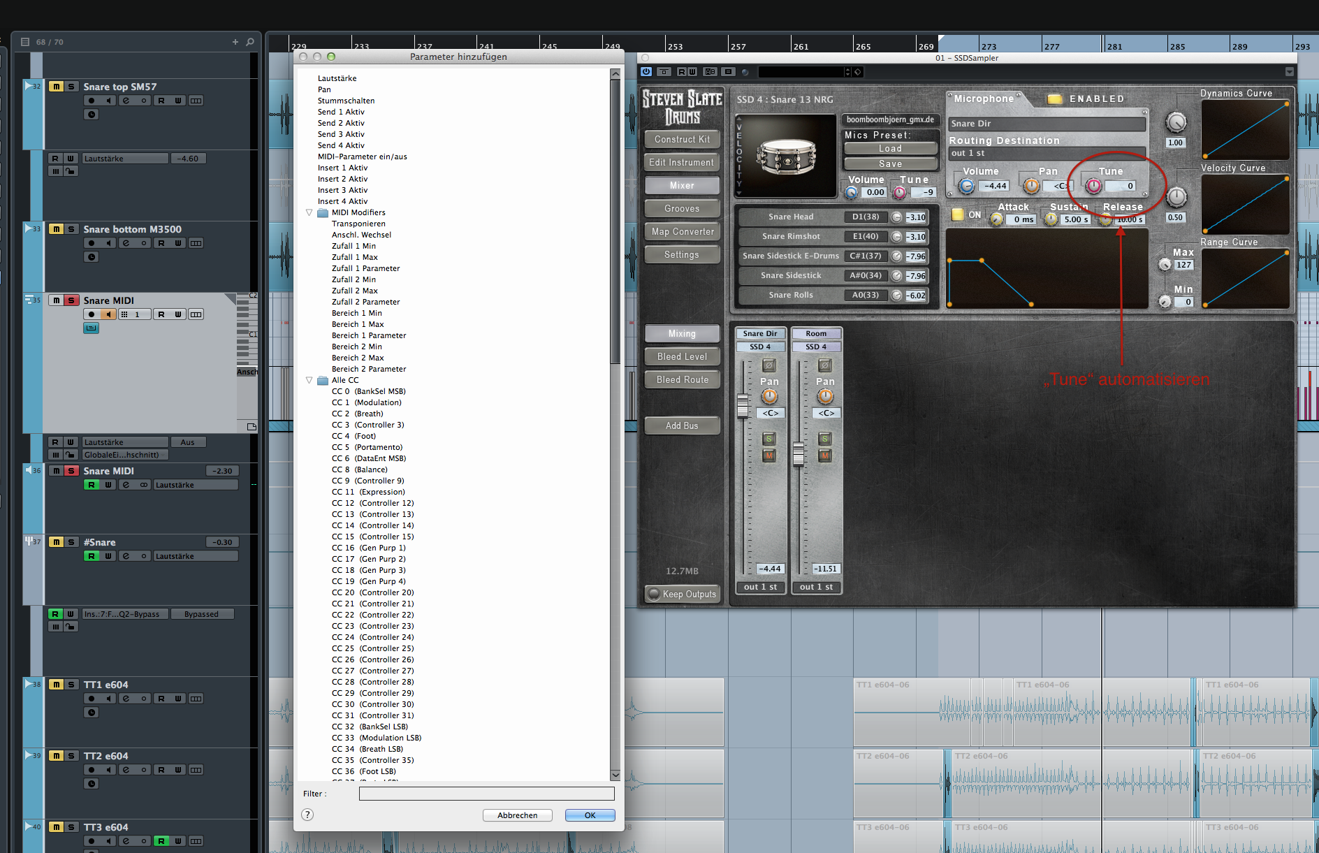
Task: Click the pink microphone Tune knob
Action: 1093,186
